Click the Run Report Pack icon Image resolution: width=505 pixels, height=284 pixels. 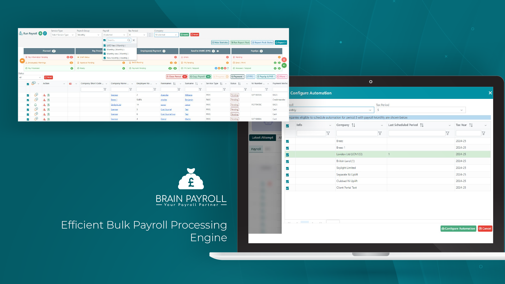point(240,42)
